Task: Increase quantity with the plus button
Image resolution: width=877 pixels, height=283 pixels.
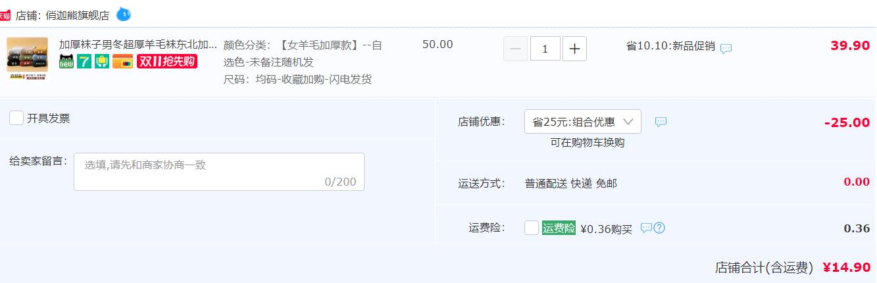Action: click(x=574, y=49)
